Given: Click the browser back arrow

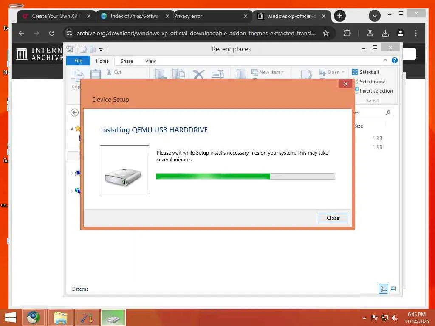Looking at the screenshot, I should pos(21,33).
